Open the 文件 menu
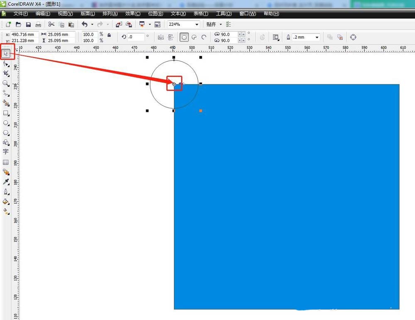This screenshot has height=320, width=415. tap(21, 13)
